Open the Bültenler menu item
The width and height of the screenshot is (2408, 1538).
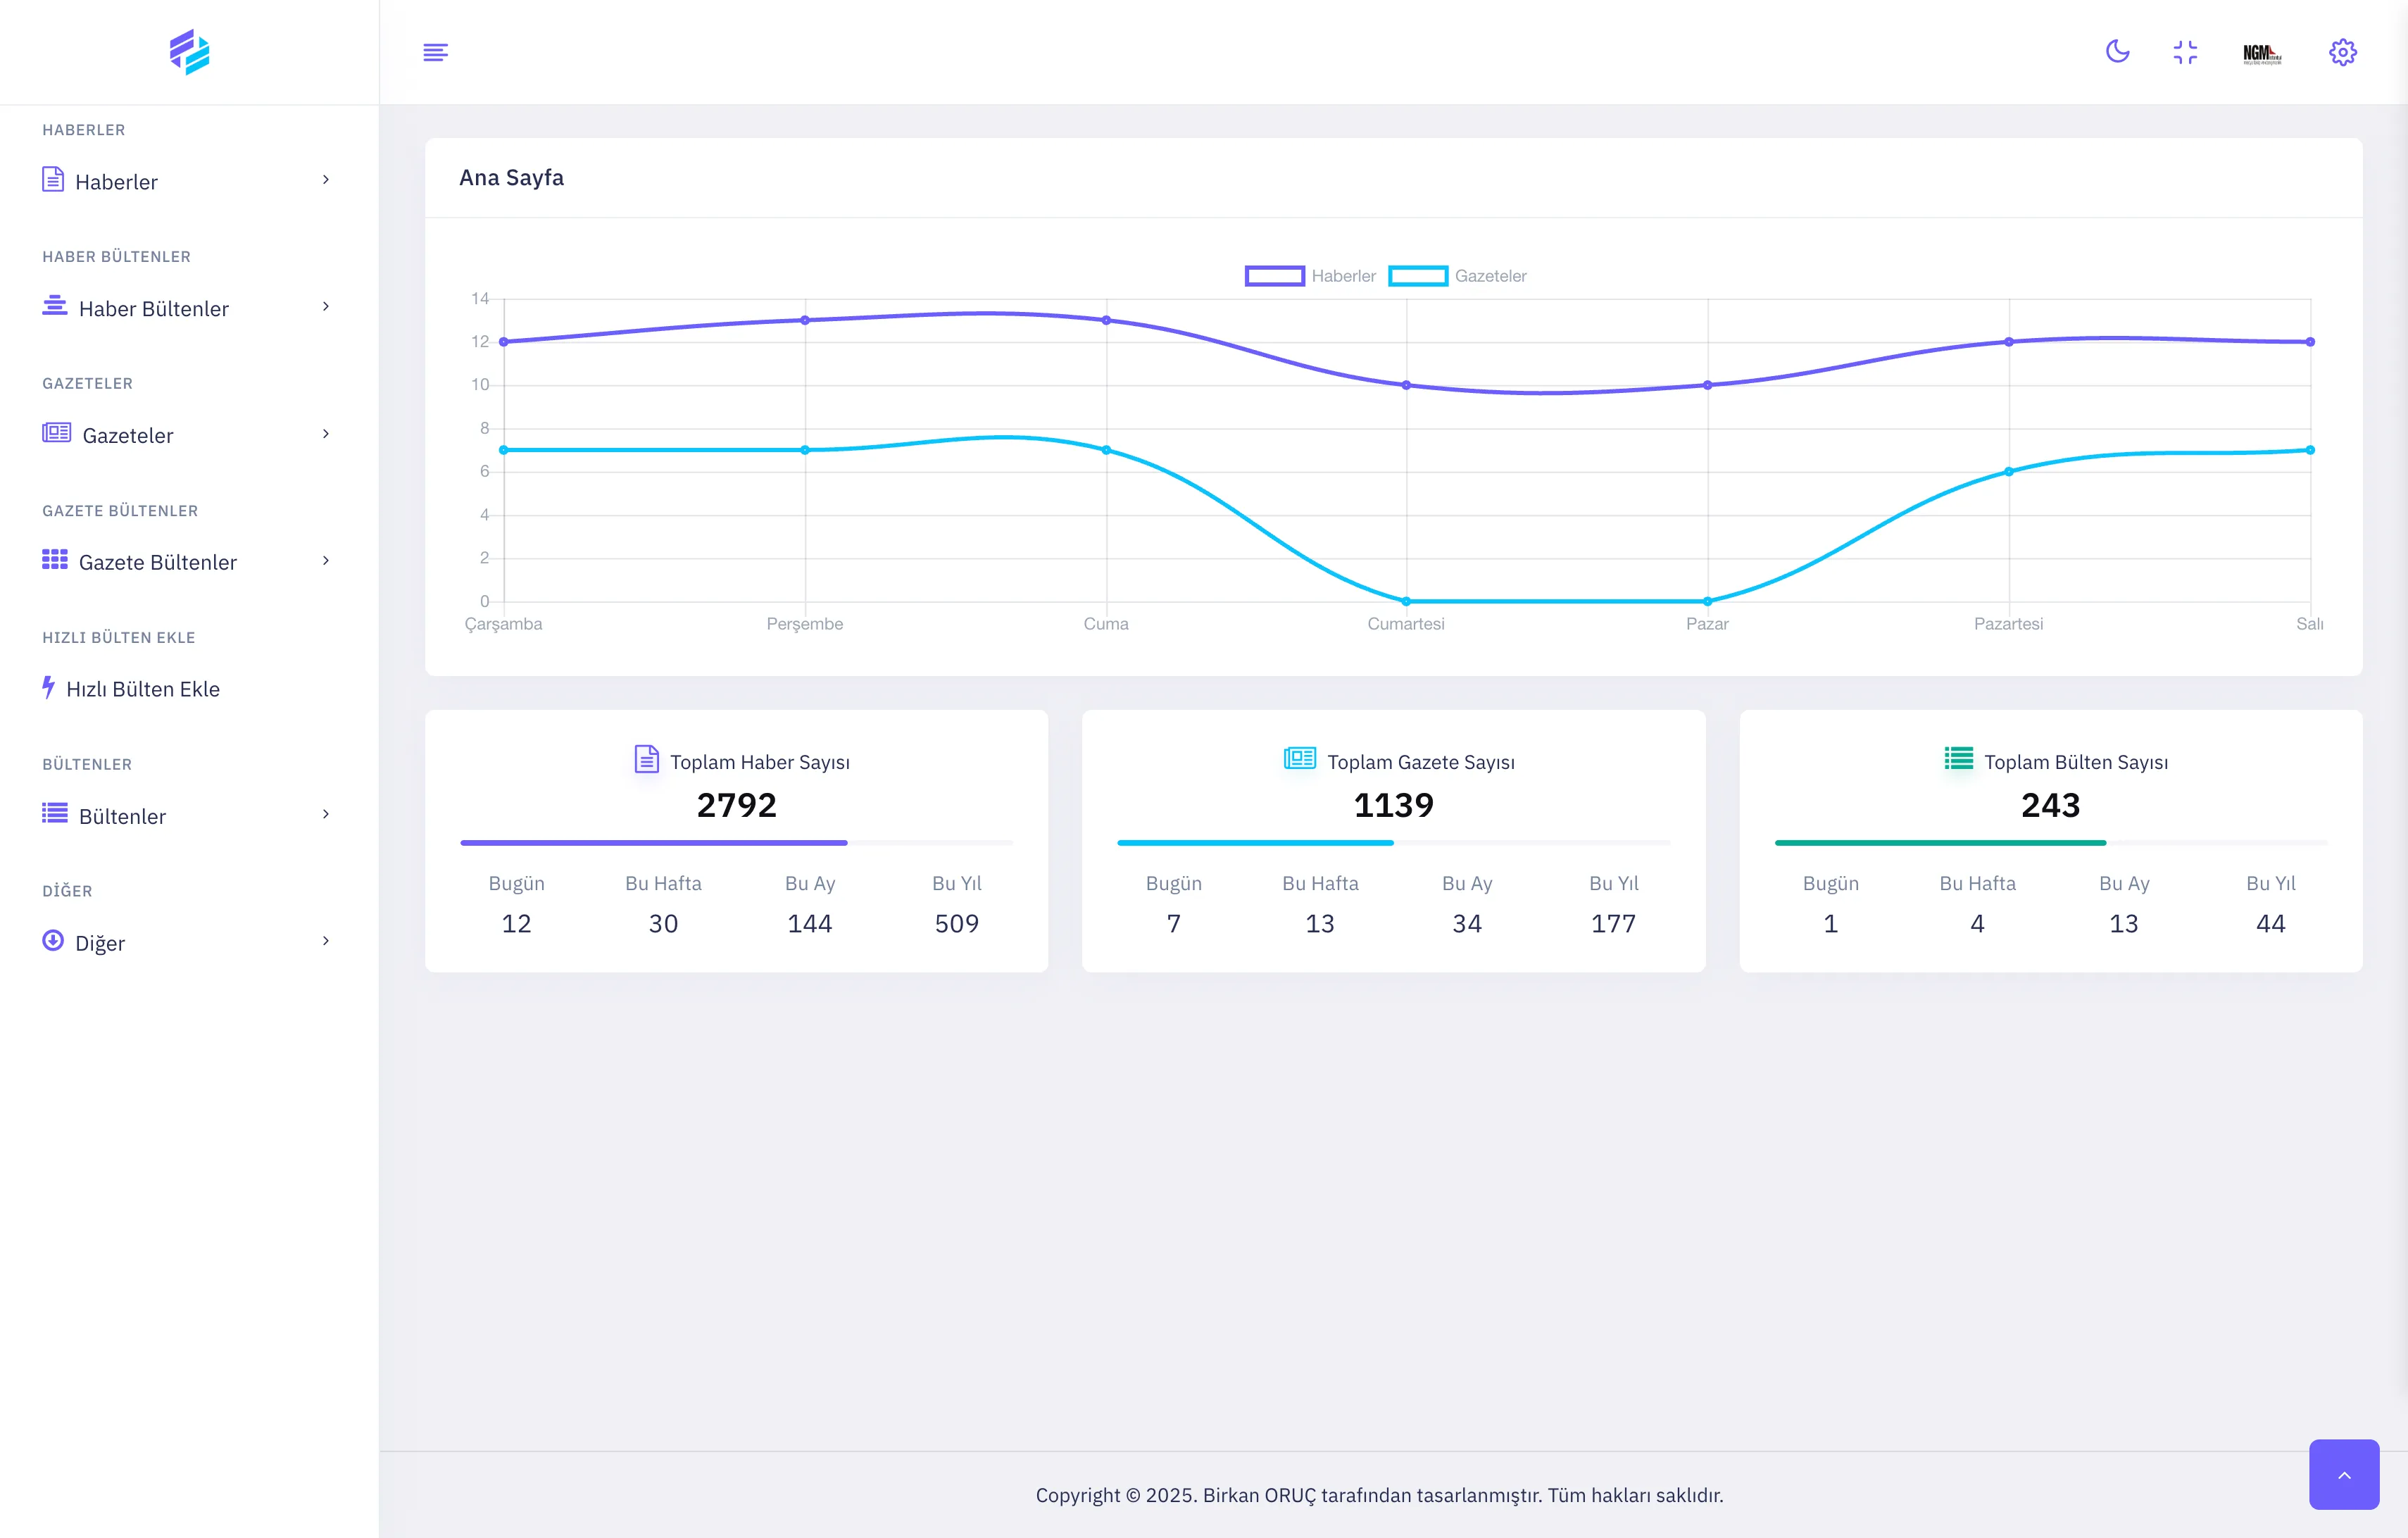[x=122, y=816]
